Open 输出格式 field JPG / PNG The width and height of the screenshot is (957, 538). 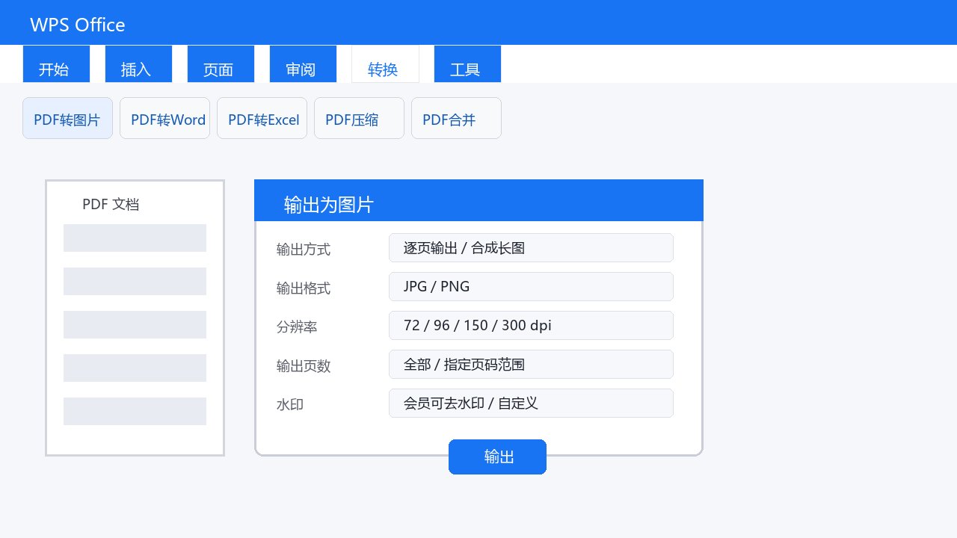[531, 286]
